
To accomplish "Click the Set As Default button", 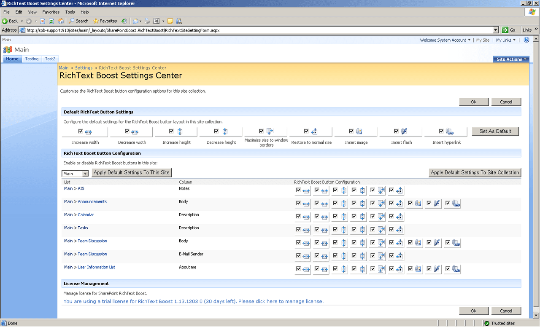I will coord(495,131).
